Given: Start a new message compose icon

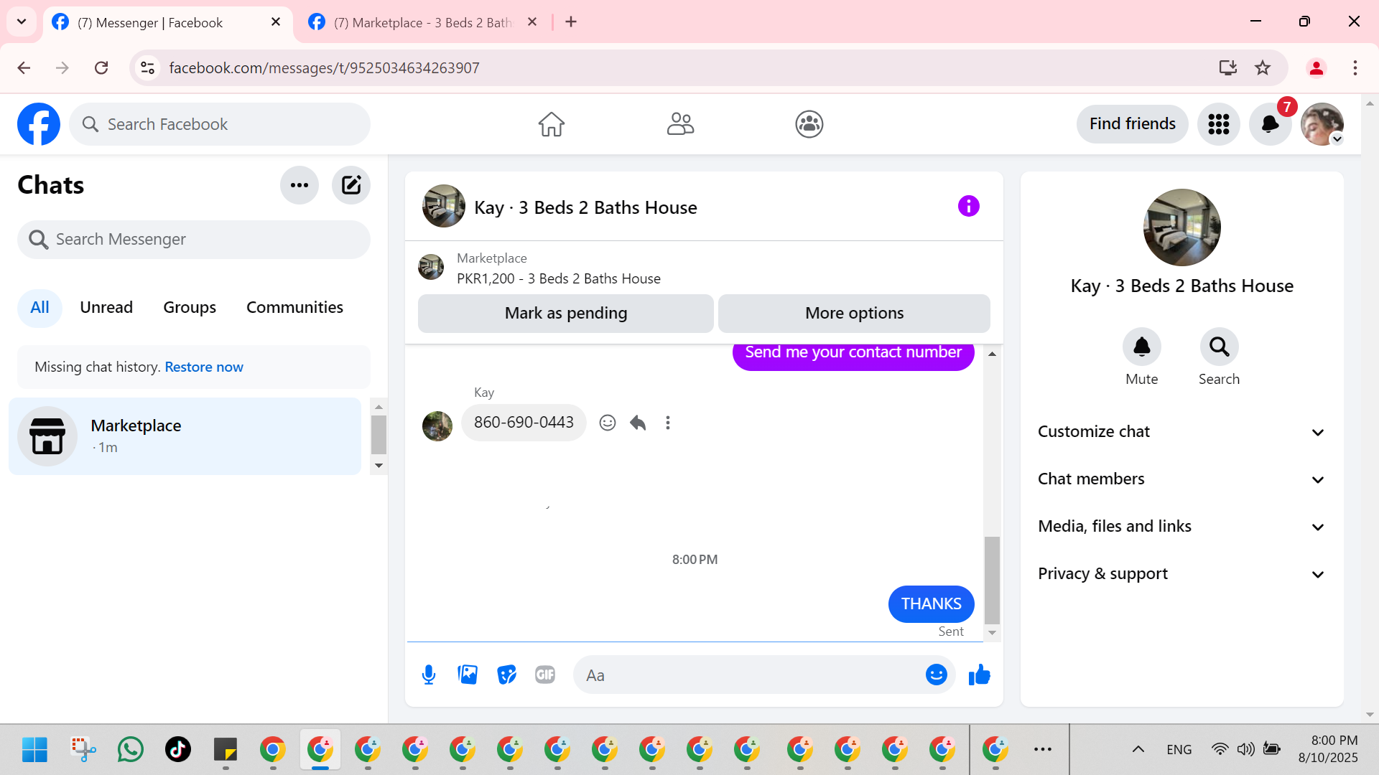Looking at the screenshot, I should 351,185.
